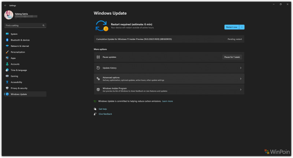The image size is (293, 158).
Task: Open Privacy & security label
Action: tap(19, 88)
